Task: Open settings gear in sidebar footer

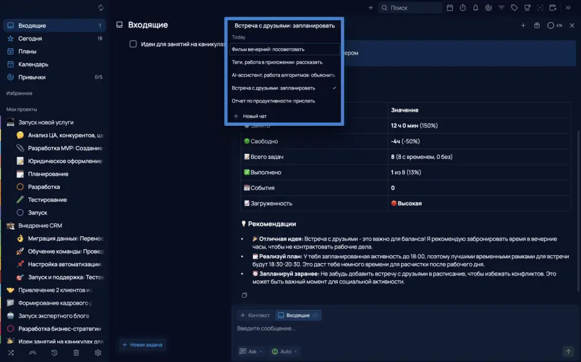Action: click(x=98, y=353)
